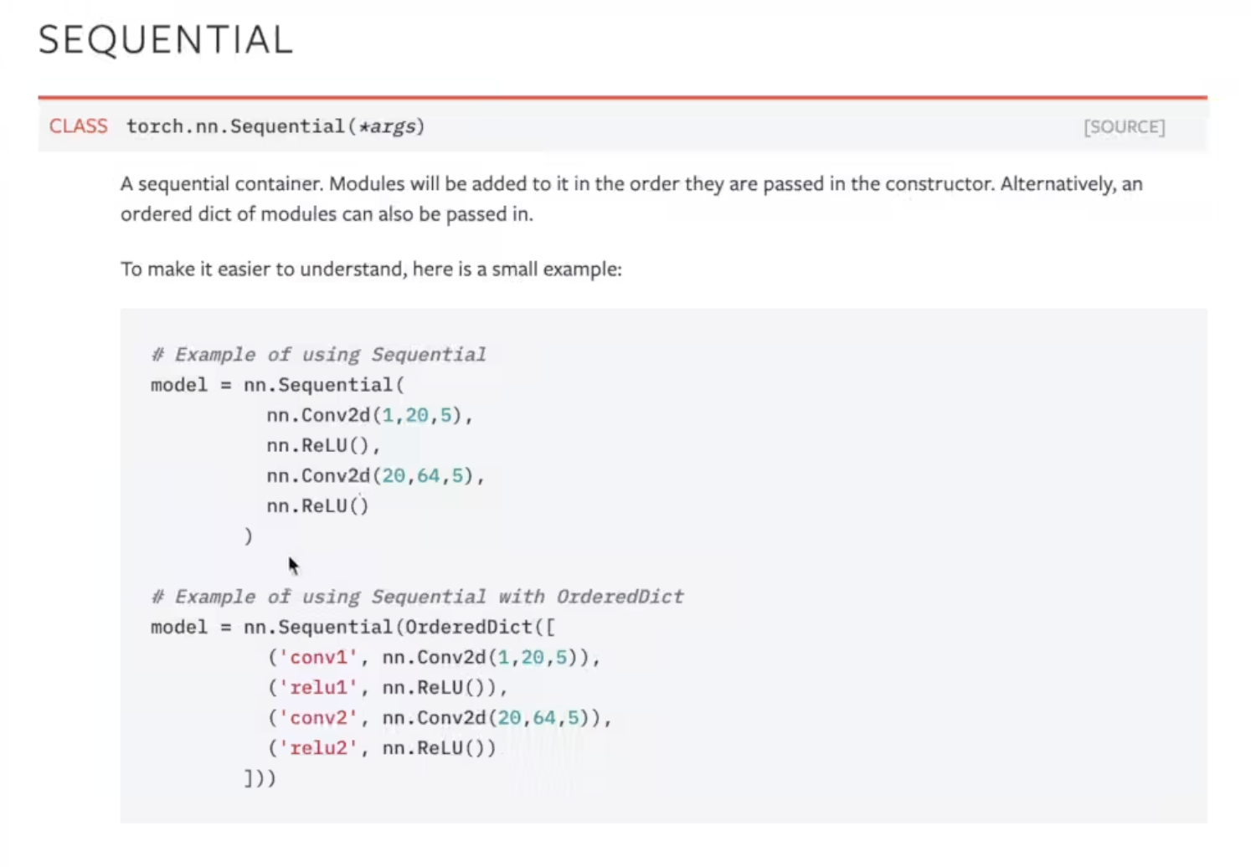Click the closing parenthesis of the first example
Image resolution: width=1251 pixels, height=867 pixels.
coord(248,536)
